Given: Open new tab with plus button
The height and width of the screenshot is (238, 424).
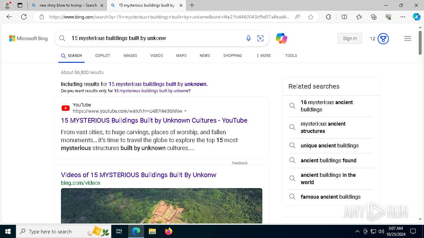Looking at the screenshot, I should point(192,5).
